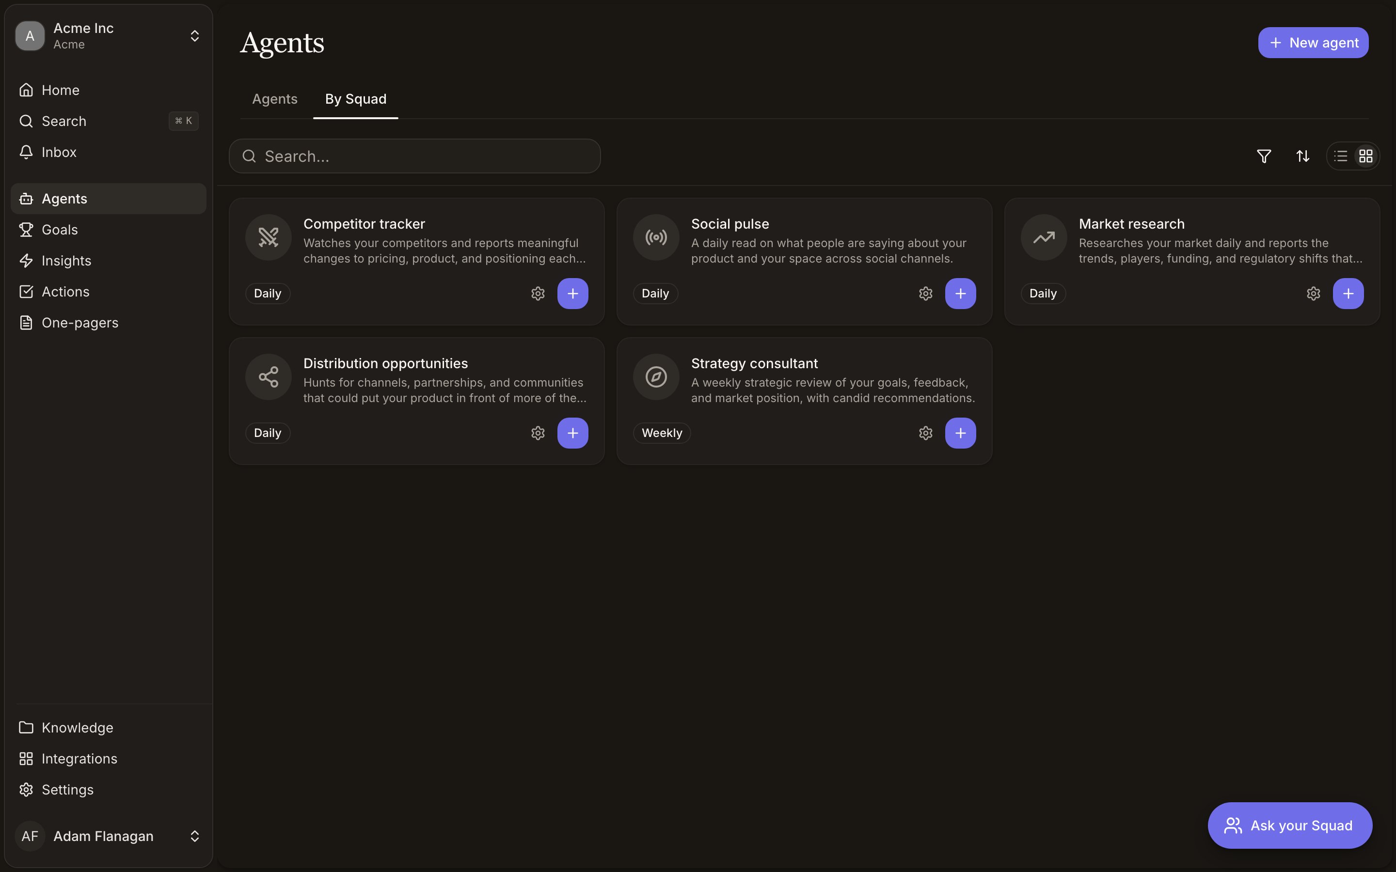Select Agents in the sidebar
This screenshot has height=872, width=1396.
[x=109, y=199]
